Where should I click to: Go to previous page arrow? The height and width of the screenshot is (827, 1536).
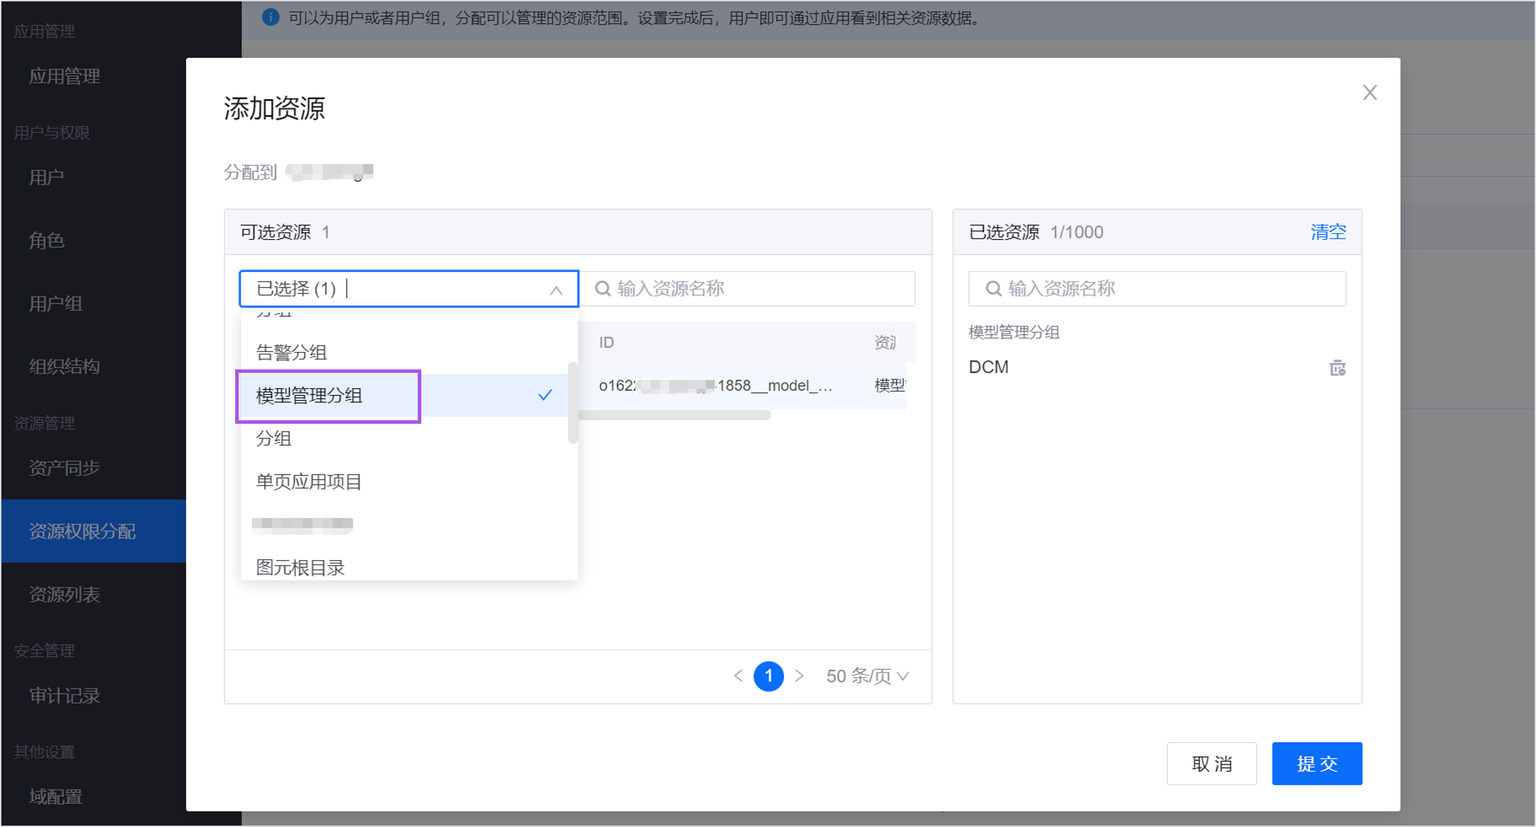(x=738, y=676)
